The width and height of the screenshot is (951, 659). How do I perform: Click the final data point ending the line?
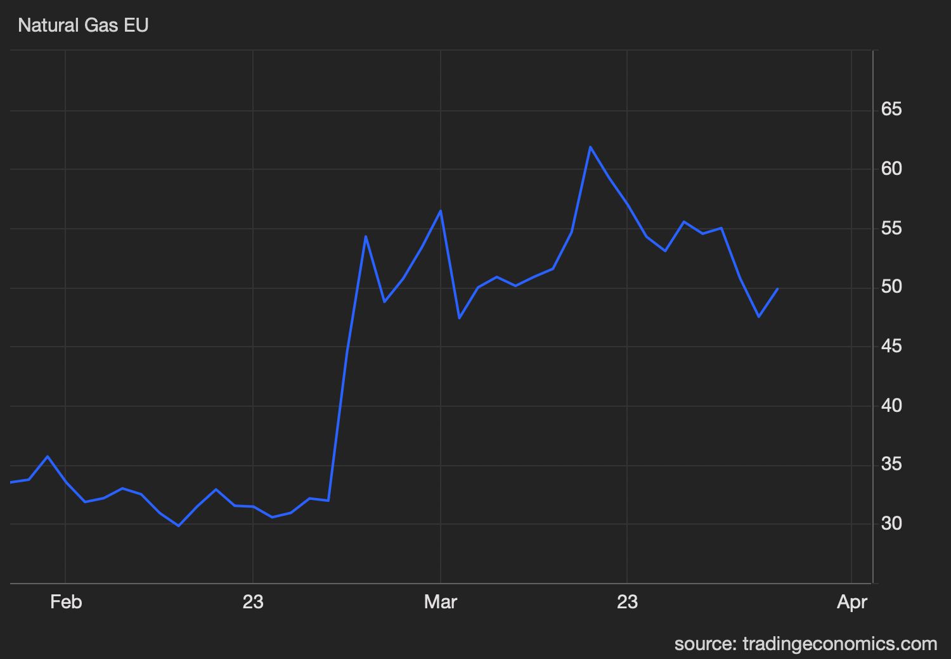[777, 289]
